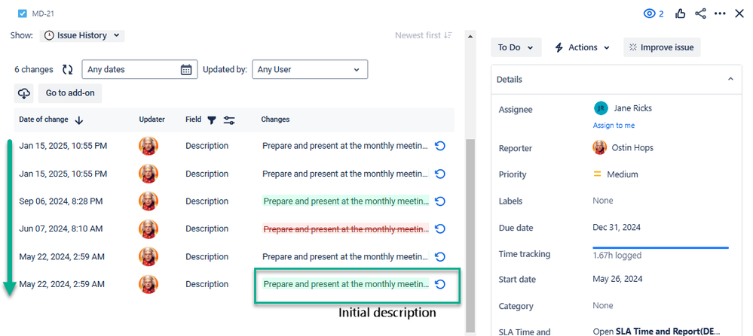Click the share issue icon
The width and height of the screenshot is (753, 336).
click(701, 14)
